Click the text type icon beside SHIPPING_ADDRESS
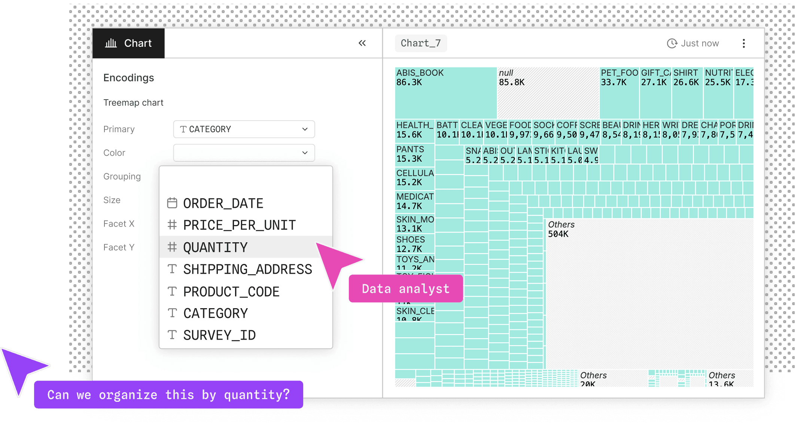This screenshot has width=795, height=431. 172,269
